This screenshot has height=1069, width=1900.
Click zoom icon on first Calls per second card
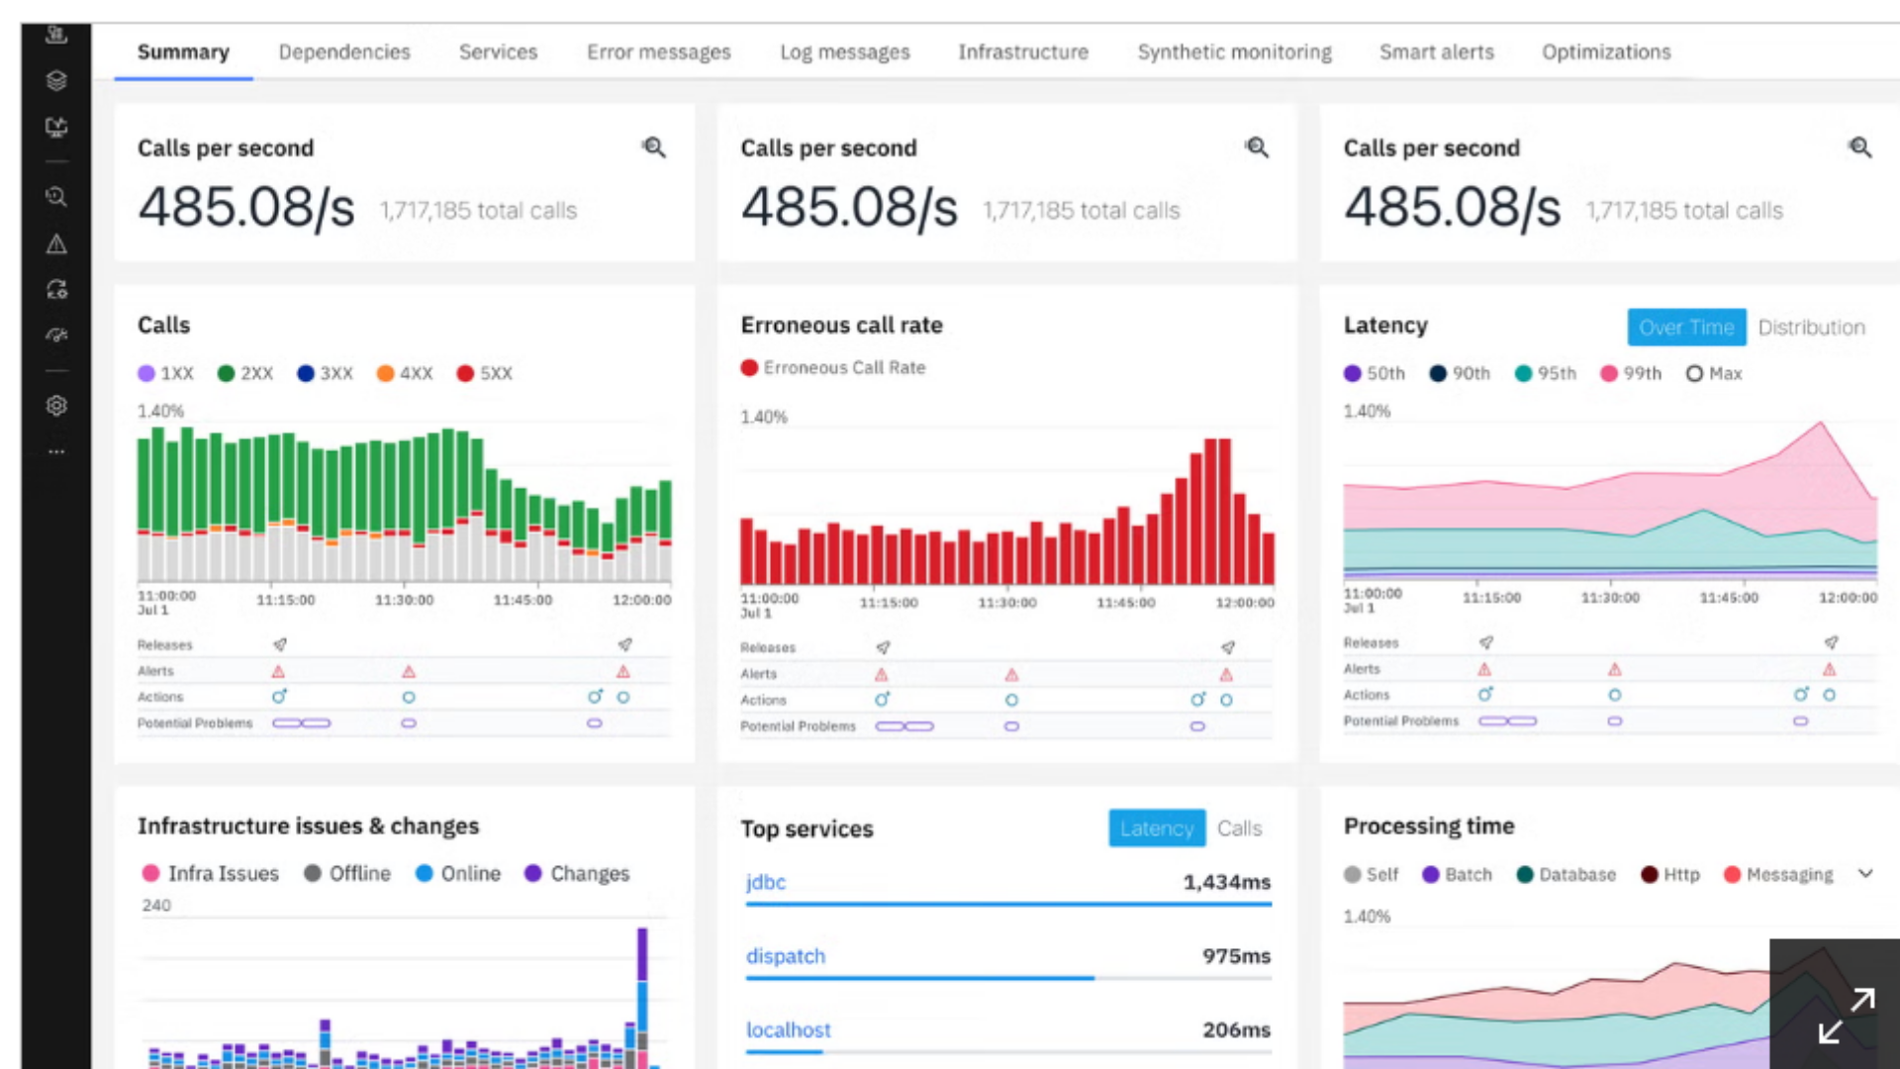[654, 147]
